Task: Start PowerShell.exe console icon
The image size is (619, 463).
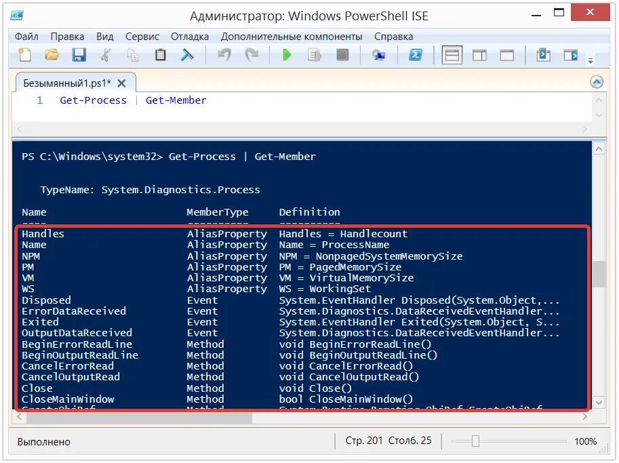Action: [416, 55]
